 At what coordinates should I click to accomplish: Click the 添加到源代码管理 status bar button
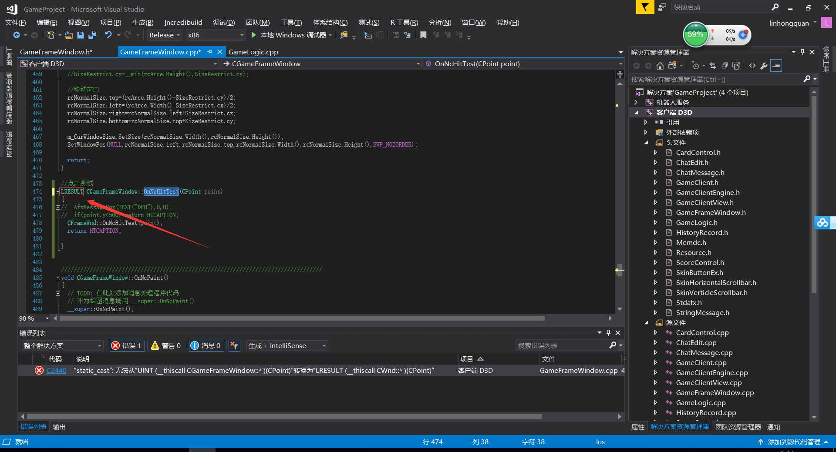(x=793, y=442)
